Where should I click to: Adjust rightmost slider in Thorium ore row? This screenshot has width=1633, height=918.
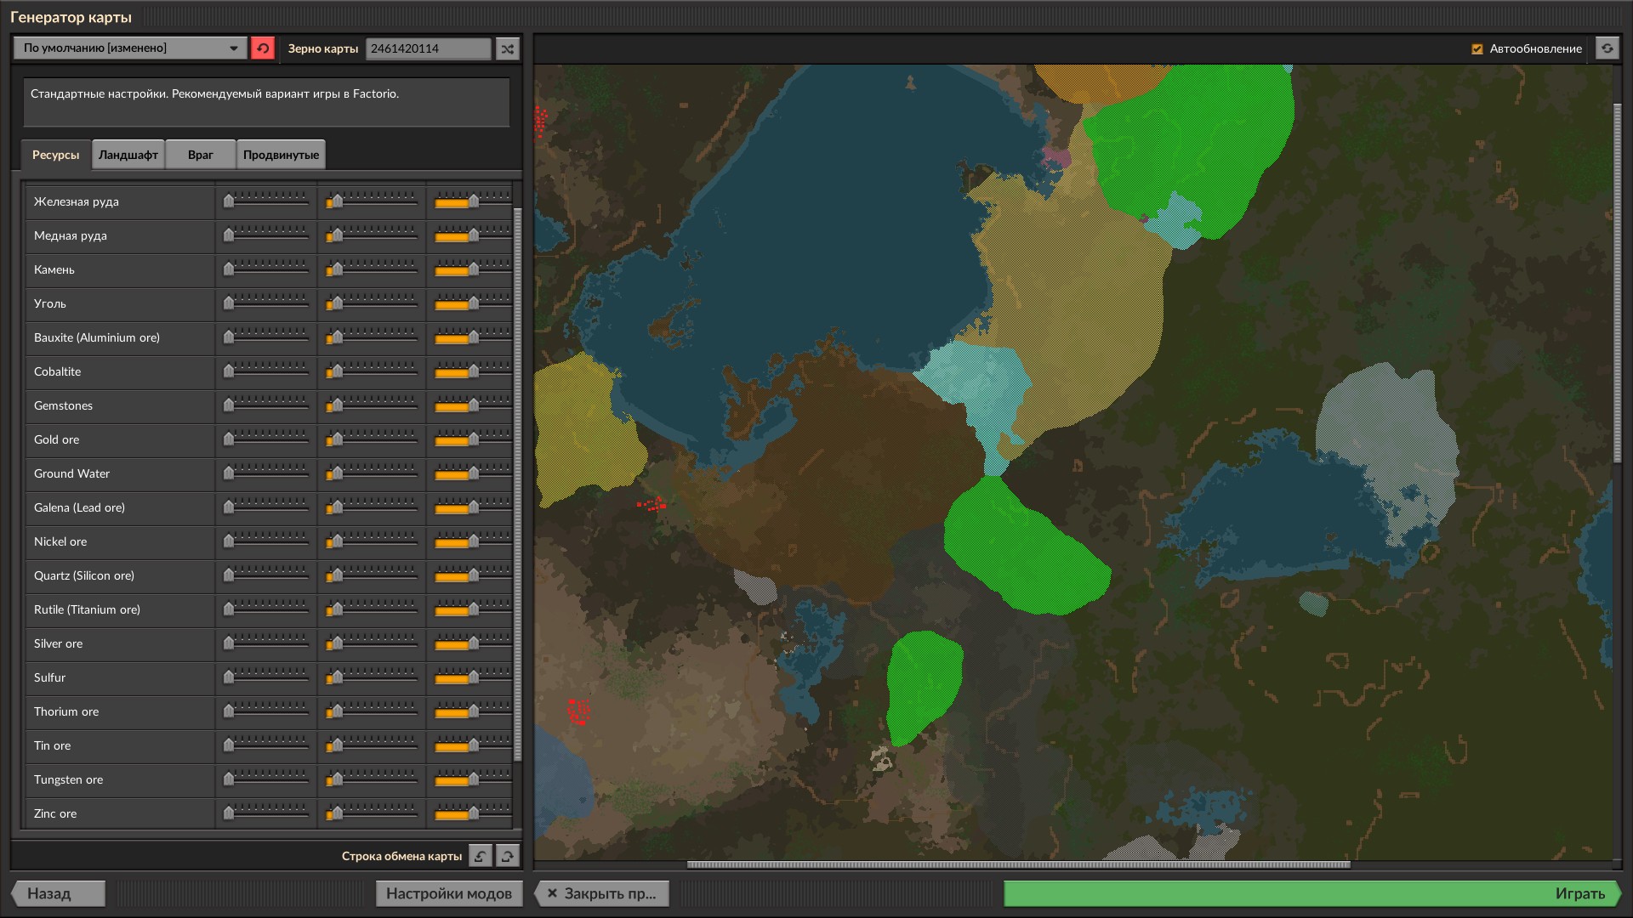(x=473, y=711)
